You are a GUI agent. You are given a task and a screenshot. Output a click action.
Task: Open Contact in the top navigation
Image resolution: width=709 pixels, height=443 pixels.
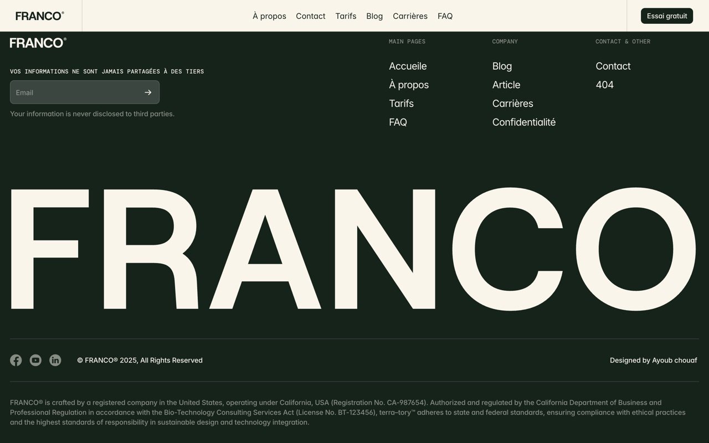311,16
